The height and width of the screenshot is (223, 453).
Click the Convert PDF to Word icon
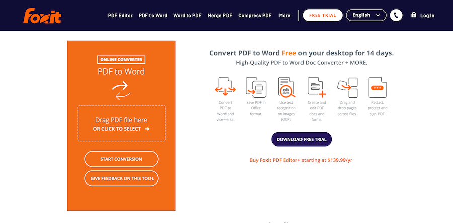tap(225, 87)
